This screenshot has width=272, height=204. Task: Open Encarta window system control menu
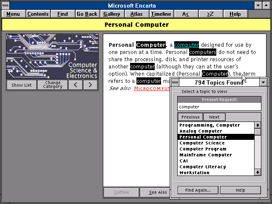(x=6, y=6)
